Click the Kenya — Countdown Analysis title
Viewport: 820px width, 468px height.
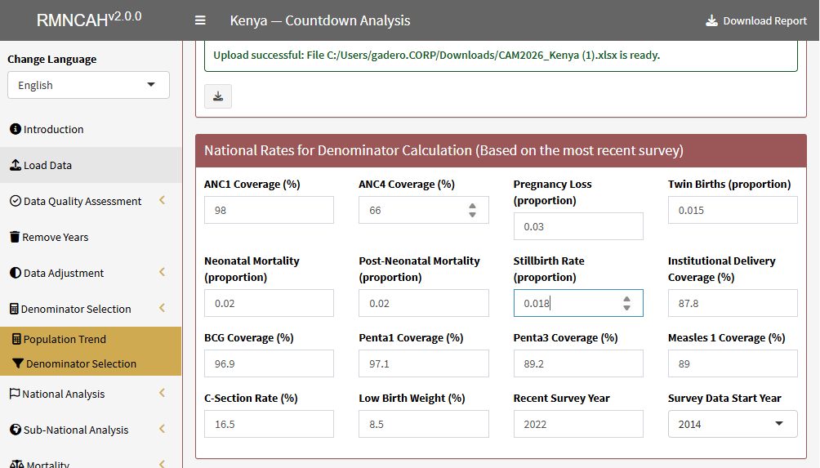pyautogui.click(x=320, y=20)
